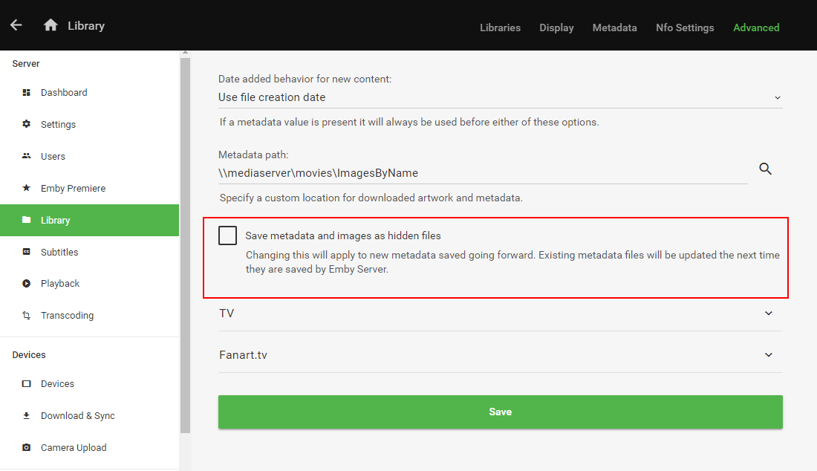Click the Transcoding arrows icon
The height and width of the screenshot is (471, 817).
click(27, 316)
